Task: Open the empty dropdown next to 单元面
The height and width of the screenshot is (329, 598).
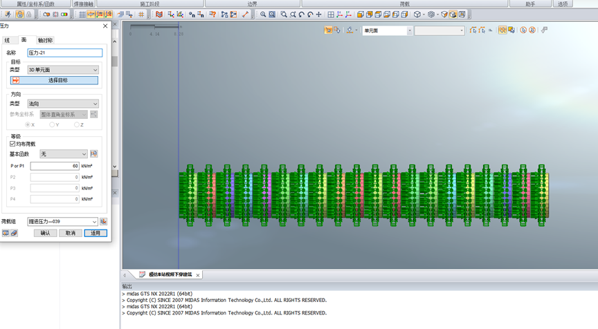Action: pos(440,30)
